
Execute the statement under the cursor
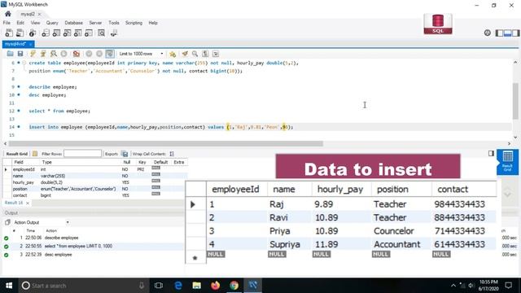[x=43, y=54]
